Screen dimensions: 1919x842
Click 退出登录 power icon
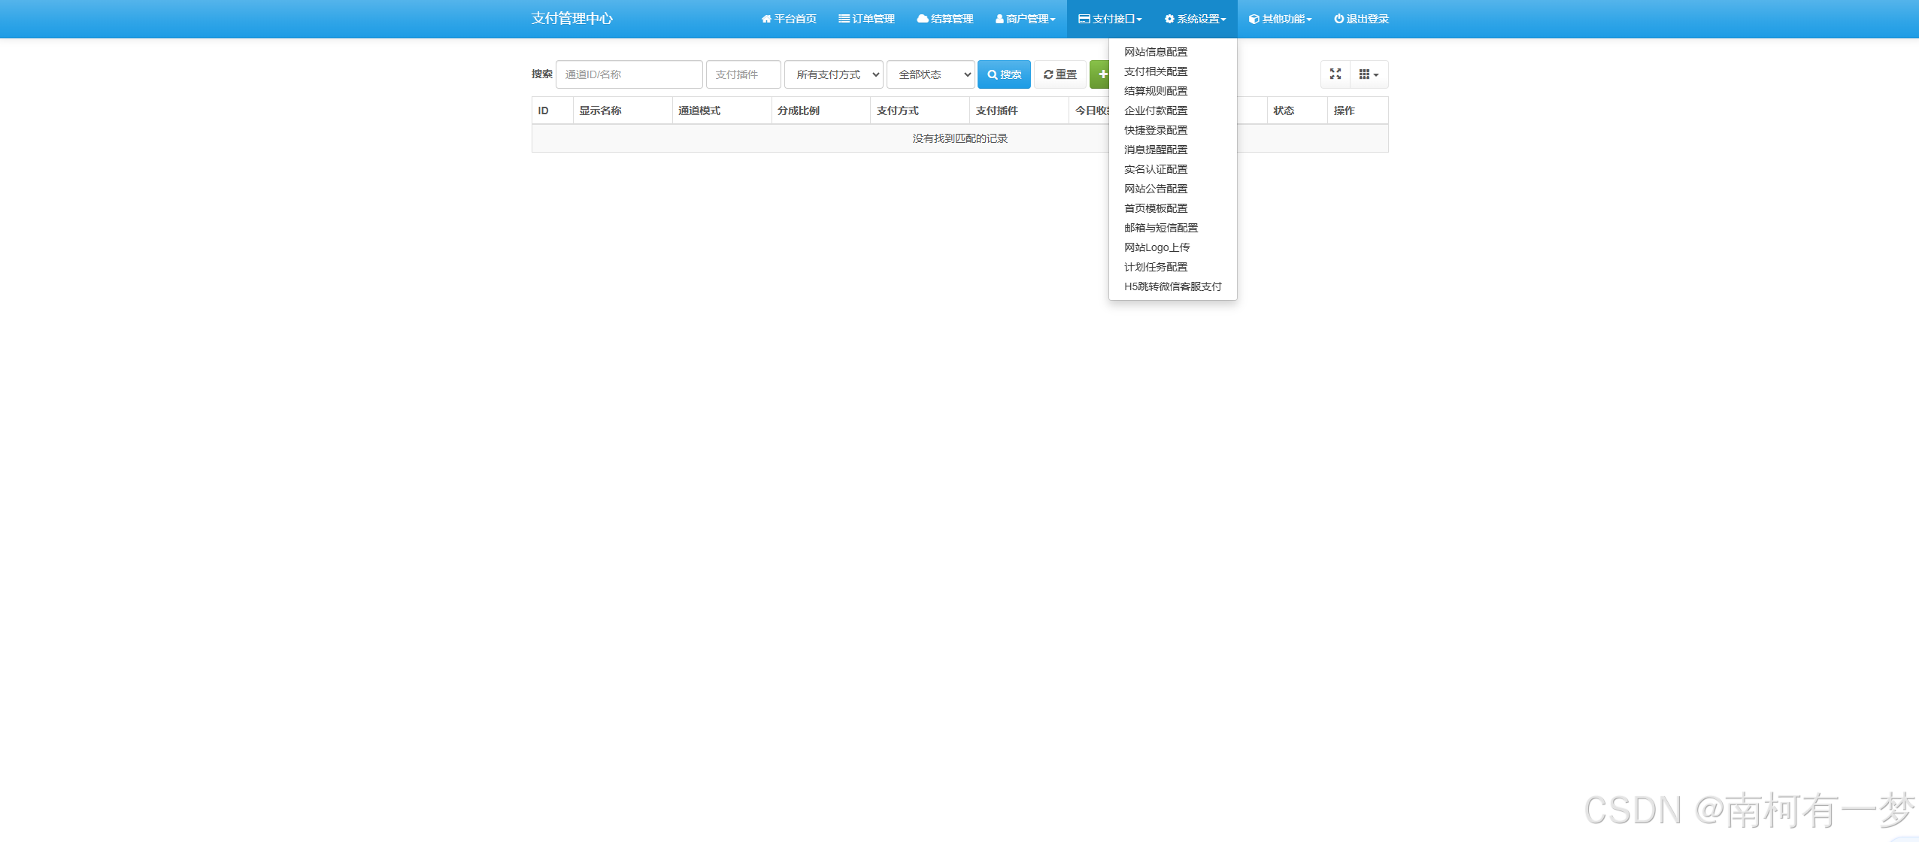(1361, 19)
